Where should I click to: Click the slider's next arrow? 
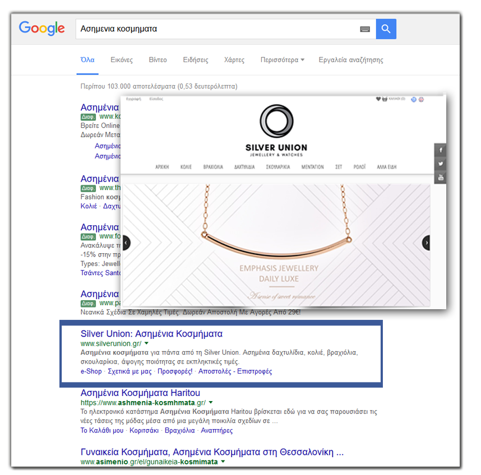[427, 243]
